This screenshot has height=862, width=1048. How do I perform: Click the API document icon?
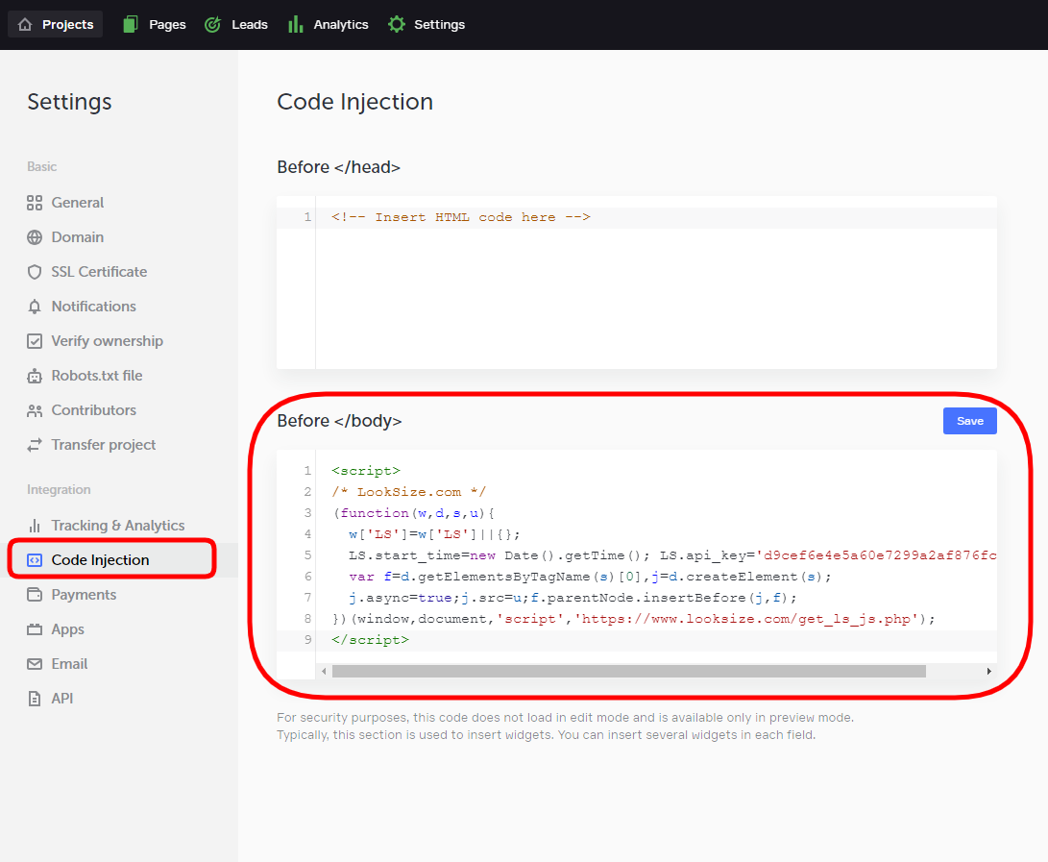[34, 699]
